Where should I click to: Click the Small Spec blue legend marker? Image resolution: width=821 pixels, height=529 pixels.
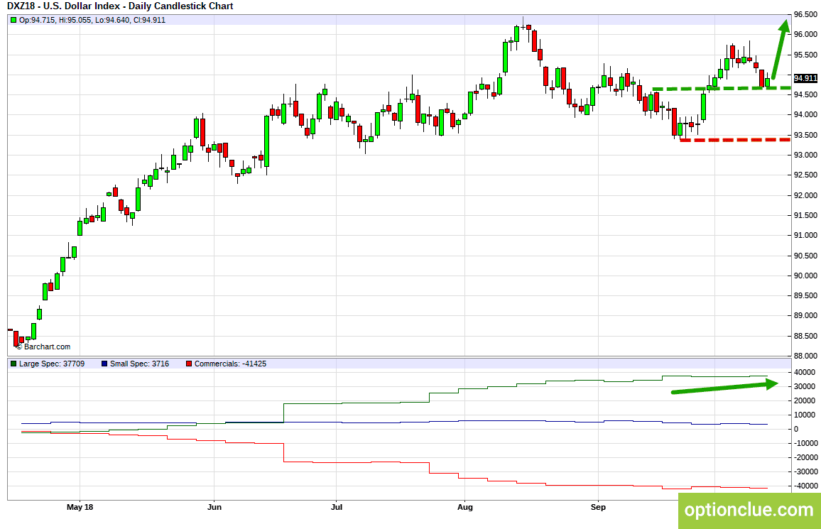(x=104, y=364)
